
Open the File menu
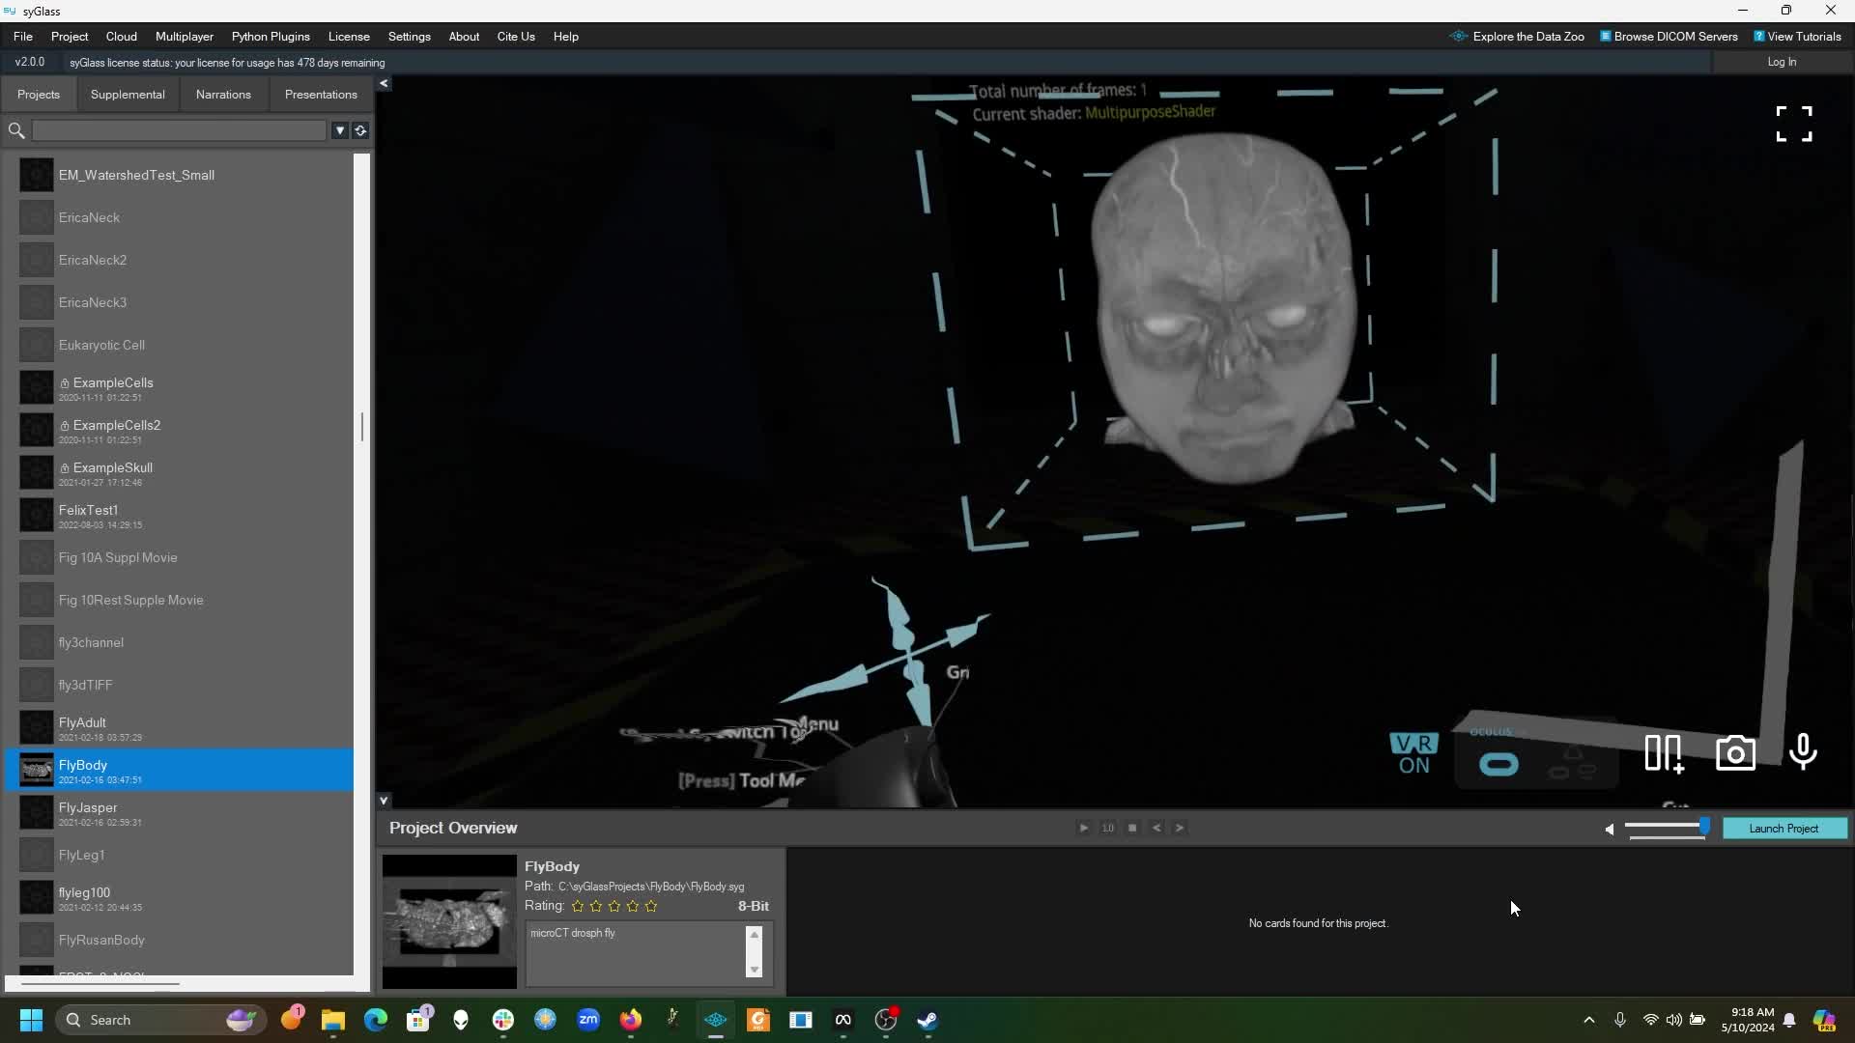(x=23, y=37)
